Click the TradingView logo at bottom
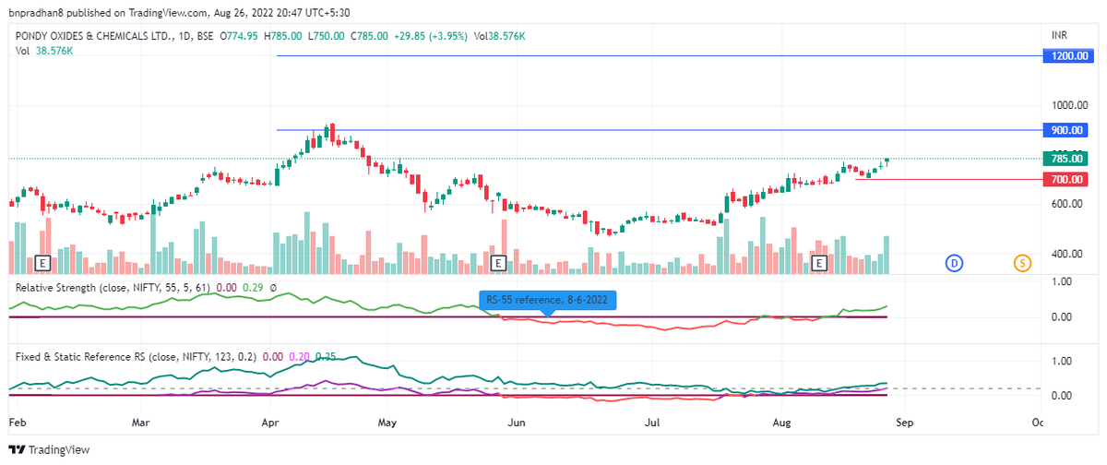The image size is (1107, 465). click(51, 449)
